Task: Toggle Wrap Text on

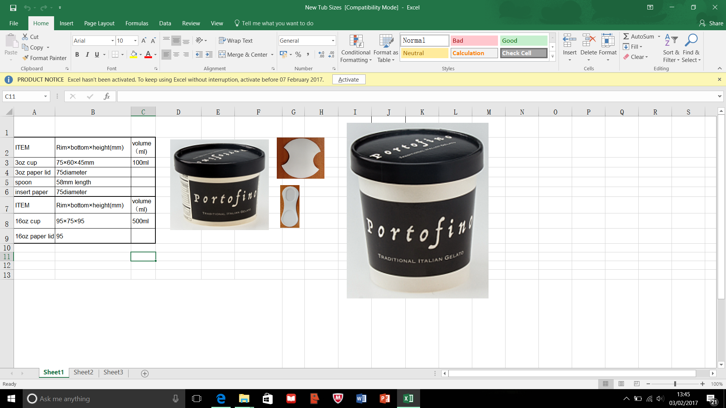Action: [x=236, y=40]
